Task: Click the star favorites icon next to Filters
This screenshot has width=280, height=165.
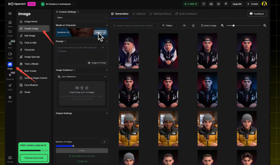Action: [193, 26]
